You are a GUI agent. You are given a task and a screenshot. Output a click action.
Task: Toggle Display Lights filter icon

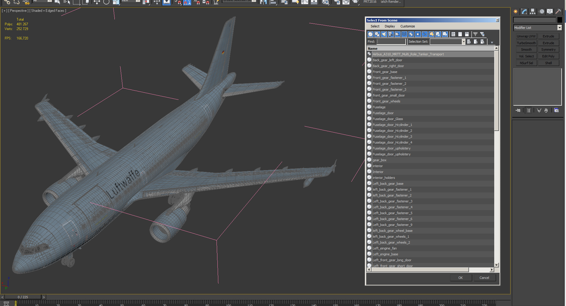point(384,34)
